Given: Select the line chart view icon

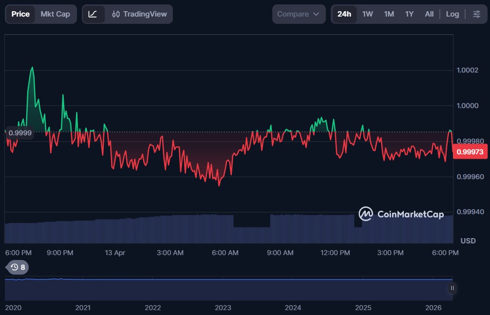Looking at the screenshot, I should [93, 14].
